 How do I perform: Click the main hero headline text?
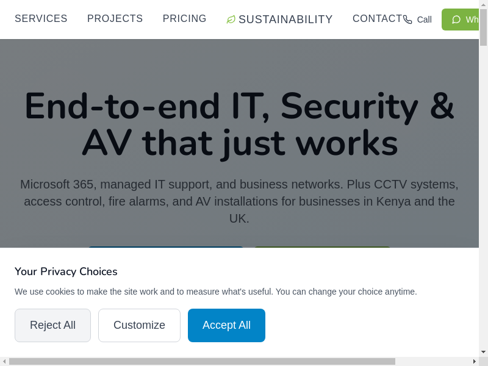[x=239, y=124]
